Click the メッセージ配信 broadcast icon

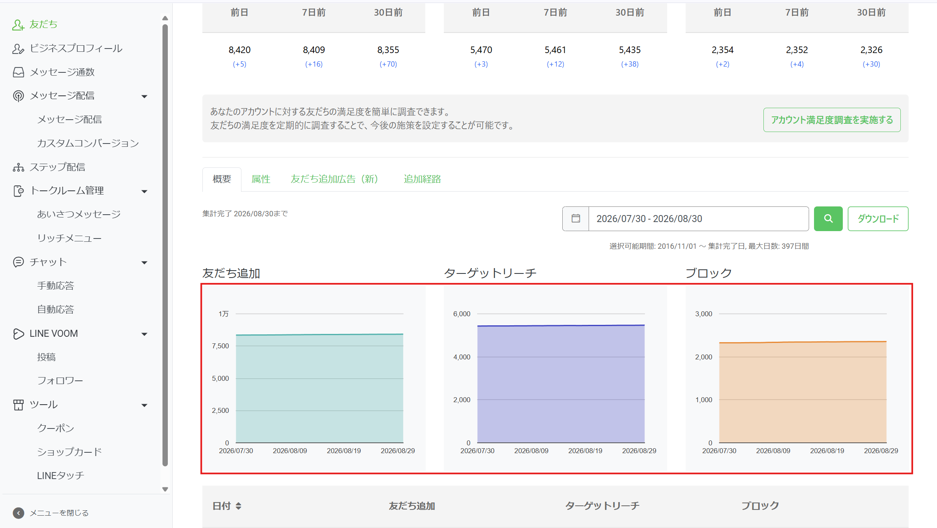point(18,96)
